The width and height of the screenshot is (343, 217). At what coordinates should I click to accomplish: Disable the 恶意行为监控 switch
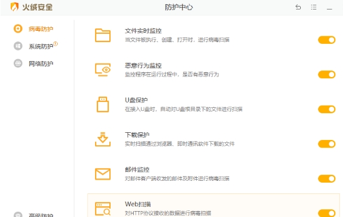[x=326, y=75]
